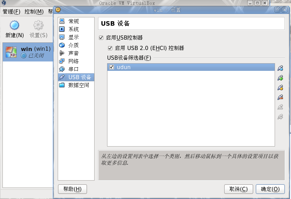Click the 数据空间 folder icon in sidebar
Viewport: 291px width, 199px height.
tap(62, 85)
